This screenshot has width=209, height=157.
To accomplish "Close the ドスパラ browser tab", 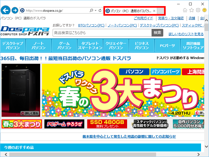I will click(x=154, y=11).
